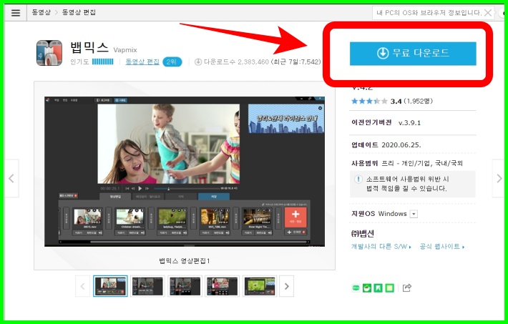508x324 pixels.
Task: Open the share arrow icon
Action: tap(407, 288)
